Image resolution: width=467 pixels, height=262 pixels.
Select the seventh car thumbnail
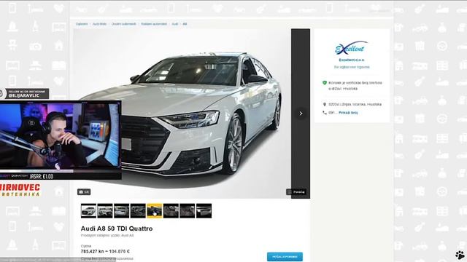(x=187, y=211)
